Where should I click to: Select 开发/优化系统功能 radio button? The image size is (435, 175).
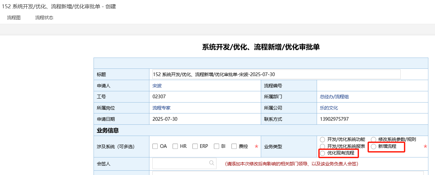[322, 140]
